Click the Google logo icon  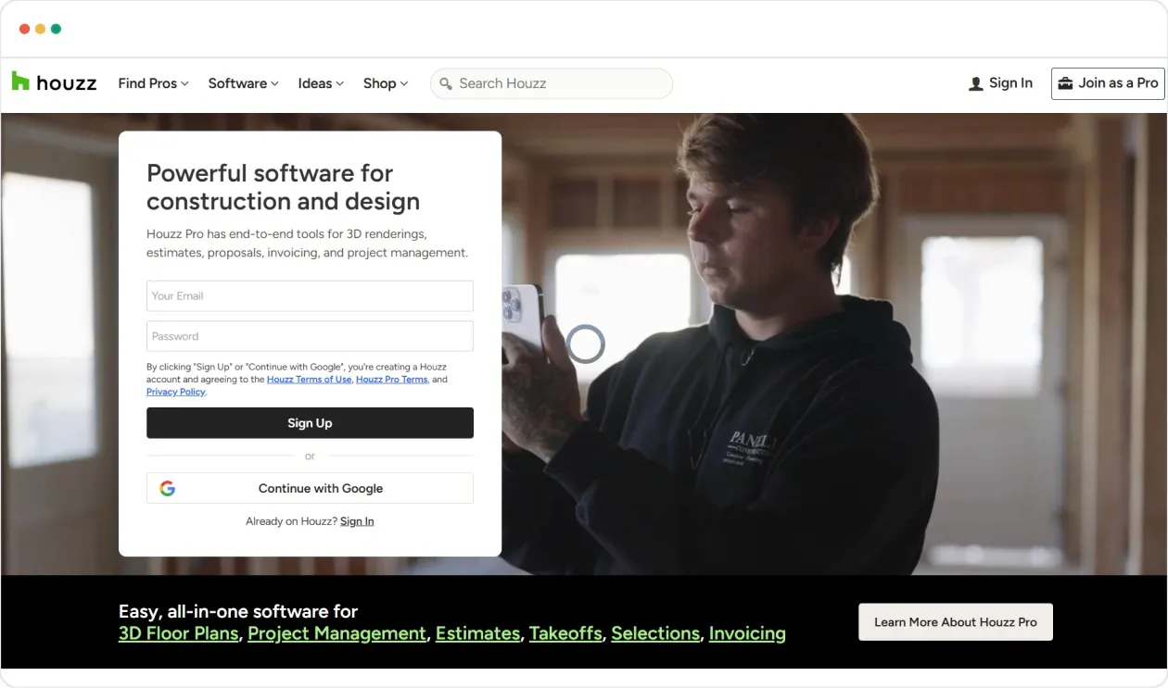[x=167, y=488]
